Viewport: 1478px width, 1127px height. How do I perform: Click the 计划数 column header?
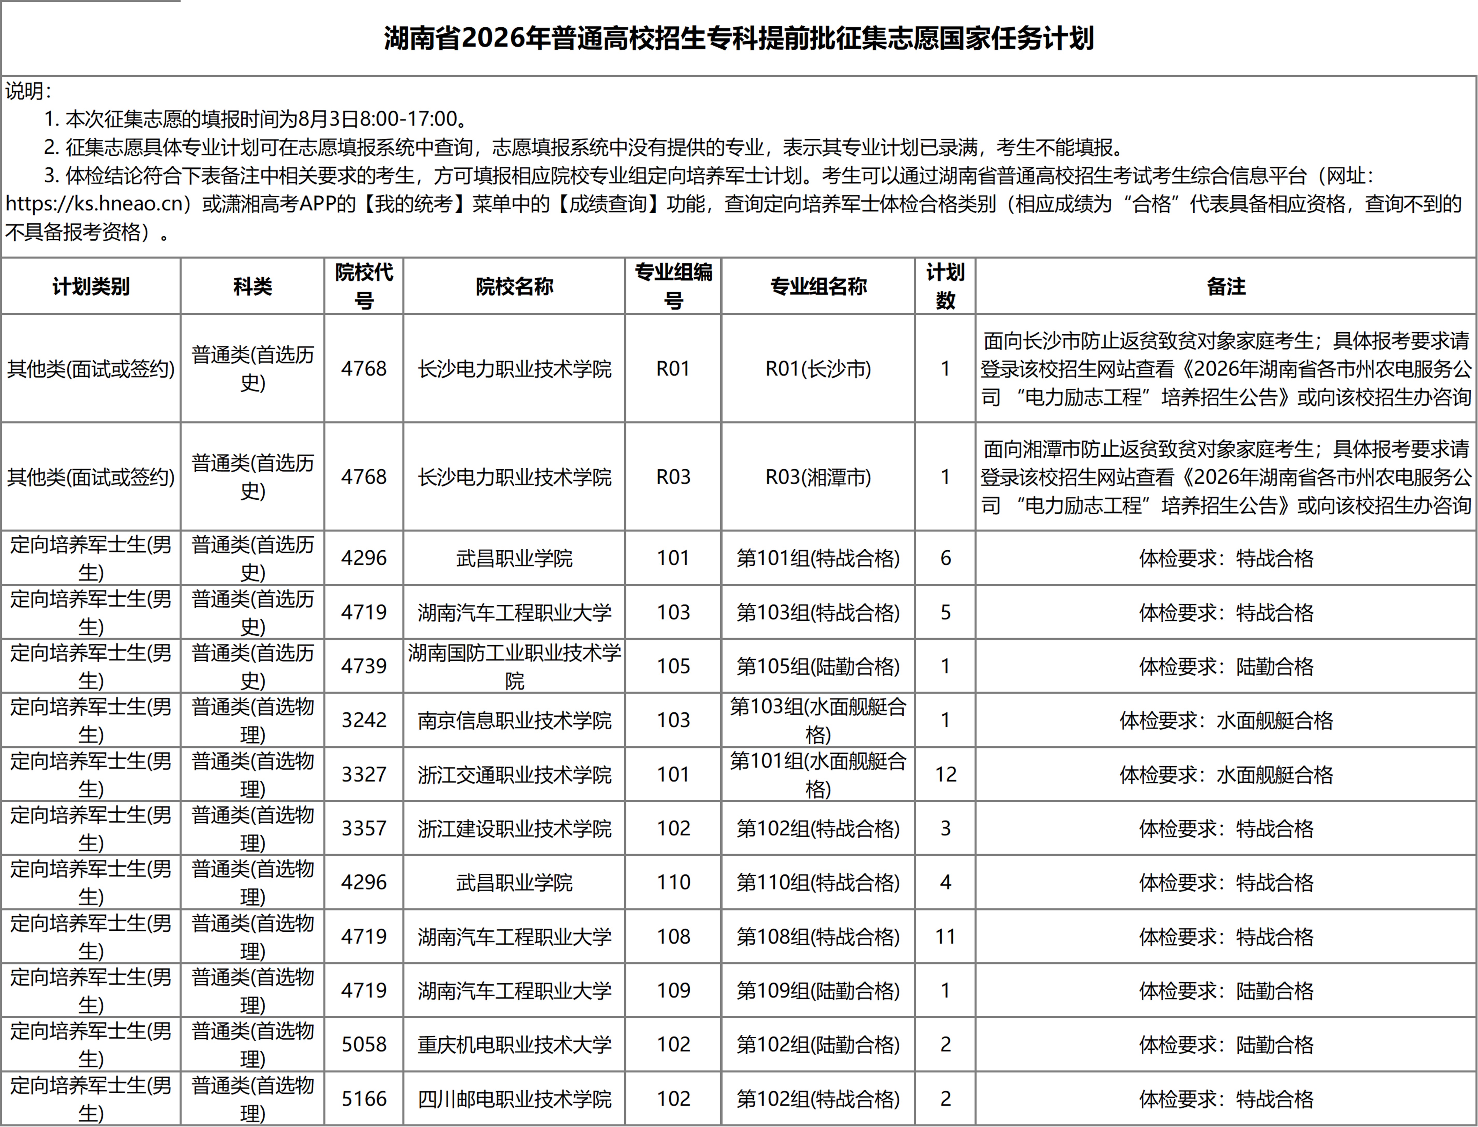coord(945,286)
